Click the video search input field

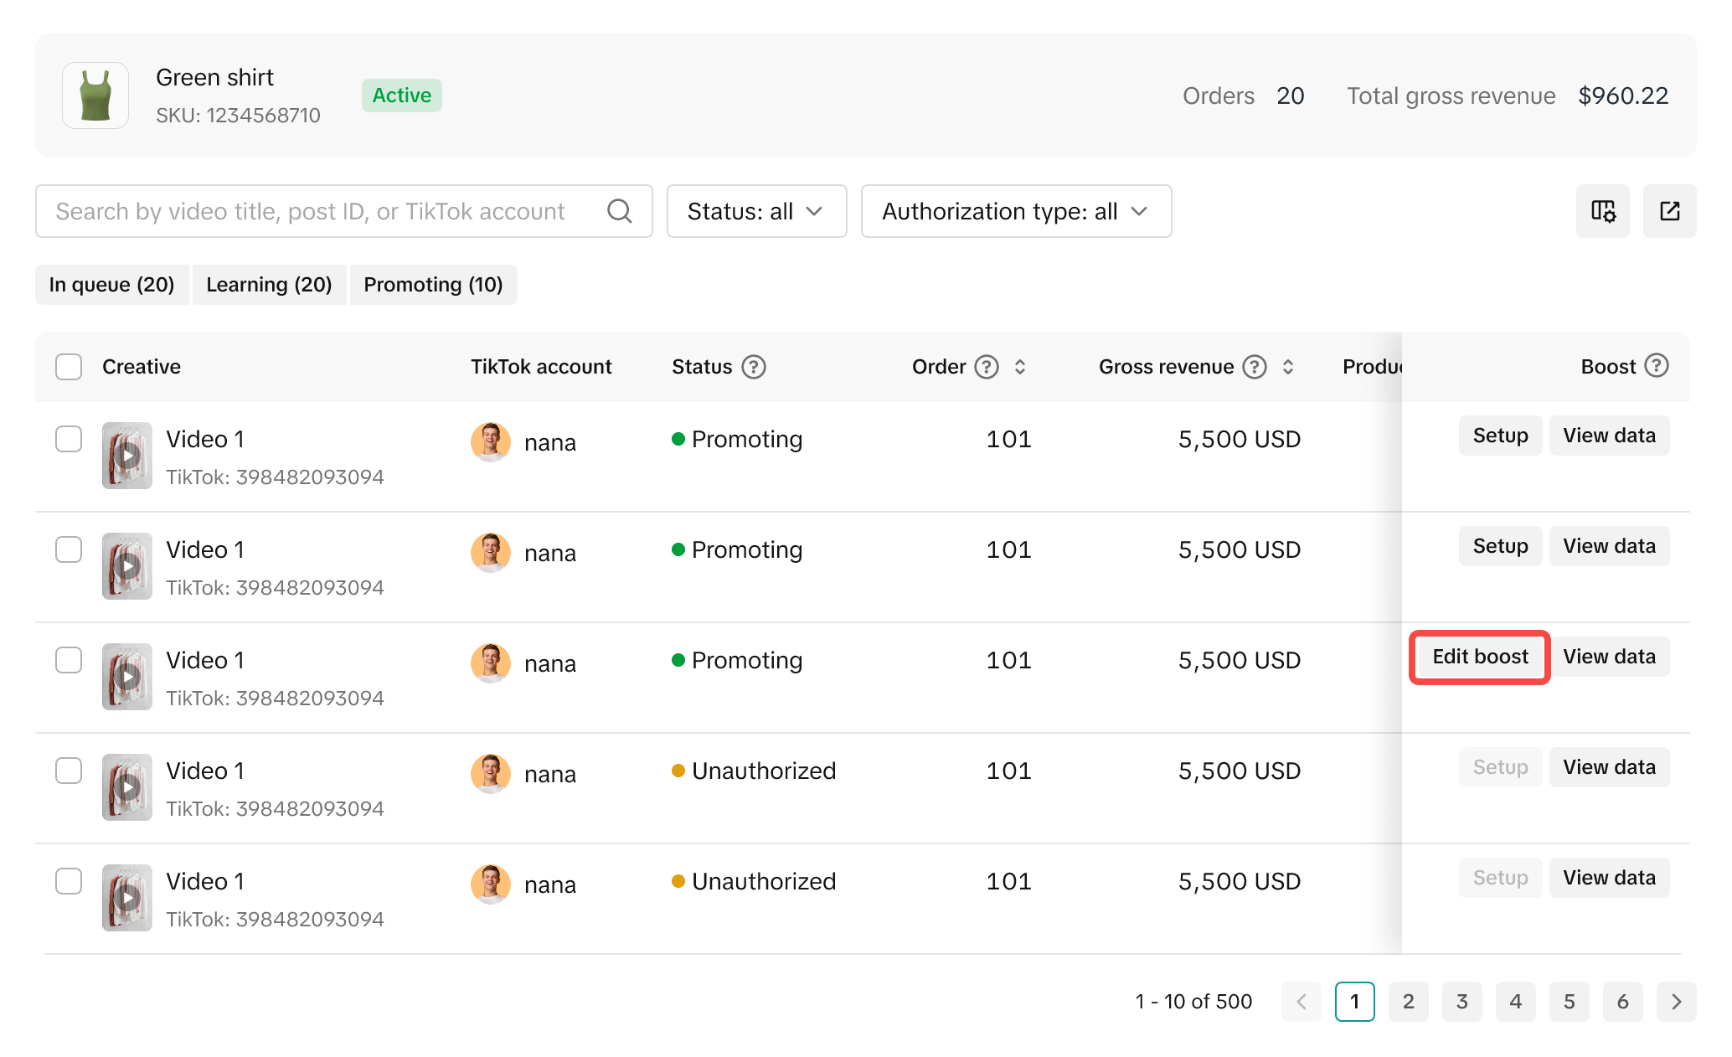(310, 211)
